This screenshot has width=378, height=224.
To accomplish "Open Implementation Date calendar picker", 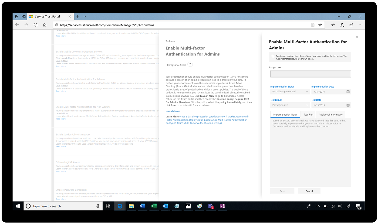I will 348,92.
